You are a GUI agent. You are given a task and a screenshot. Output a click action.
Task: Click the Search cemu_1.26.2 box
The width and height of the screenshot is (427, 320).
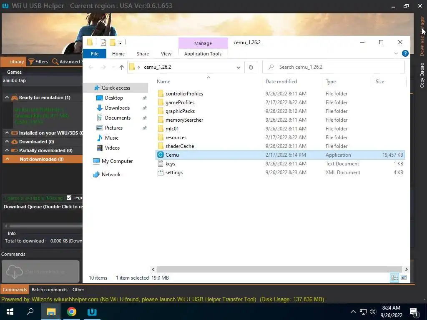pos(334,67)
